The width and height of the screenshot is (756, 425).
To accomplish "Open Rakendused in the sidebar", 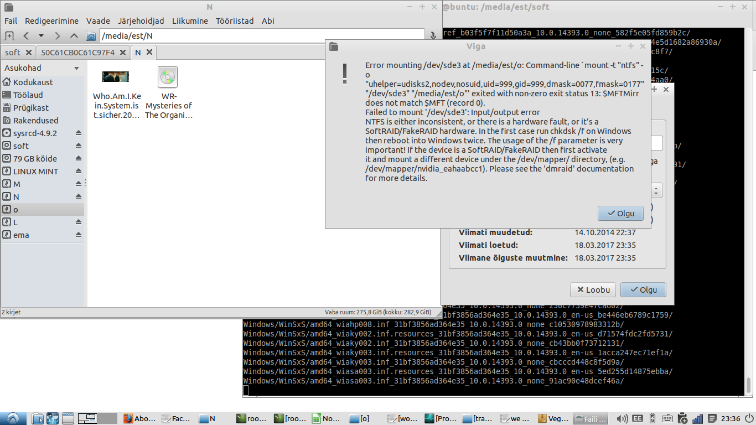I will 35,121.
